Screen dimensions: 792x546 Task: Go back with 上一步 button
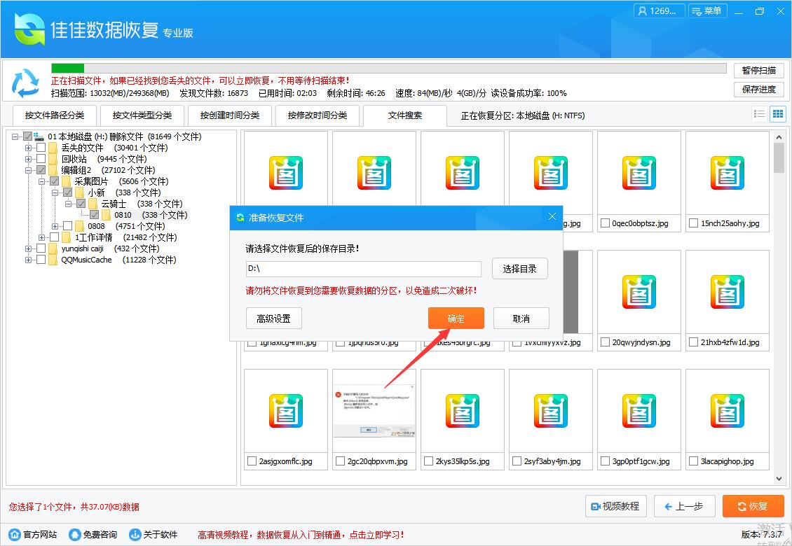pos(684,506)
